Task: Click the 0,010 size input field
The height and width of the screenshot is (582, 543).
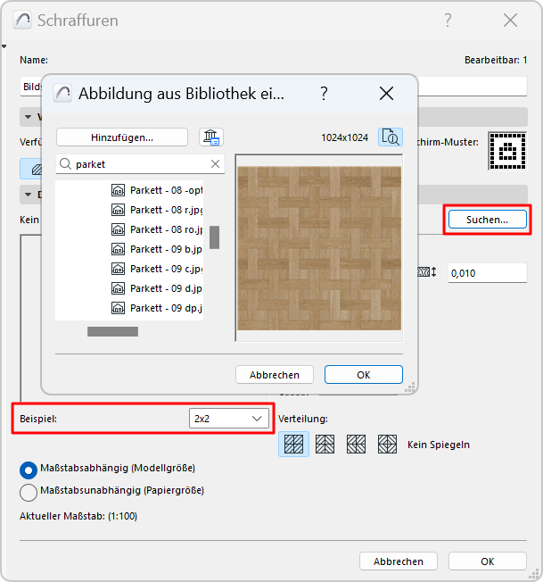Action: pos(488,273)
